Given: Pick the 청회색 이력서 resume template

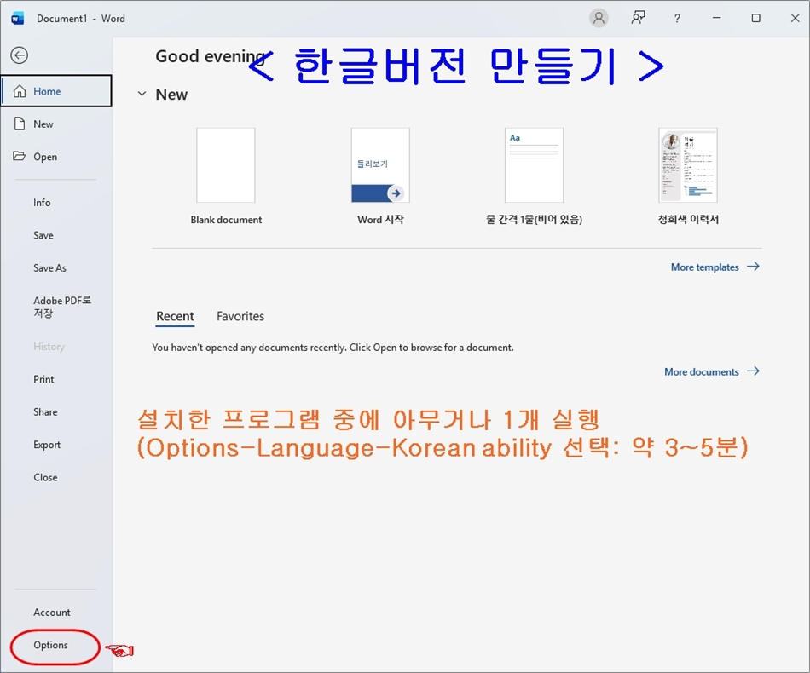Looking at the screenshot, I should coord(688,165).
